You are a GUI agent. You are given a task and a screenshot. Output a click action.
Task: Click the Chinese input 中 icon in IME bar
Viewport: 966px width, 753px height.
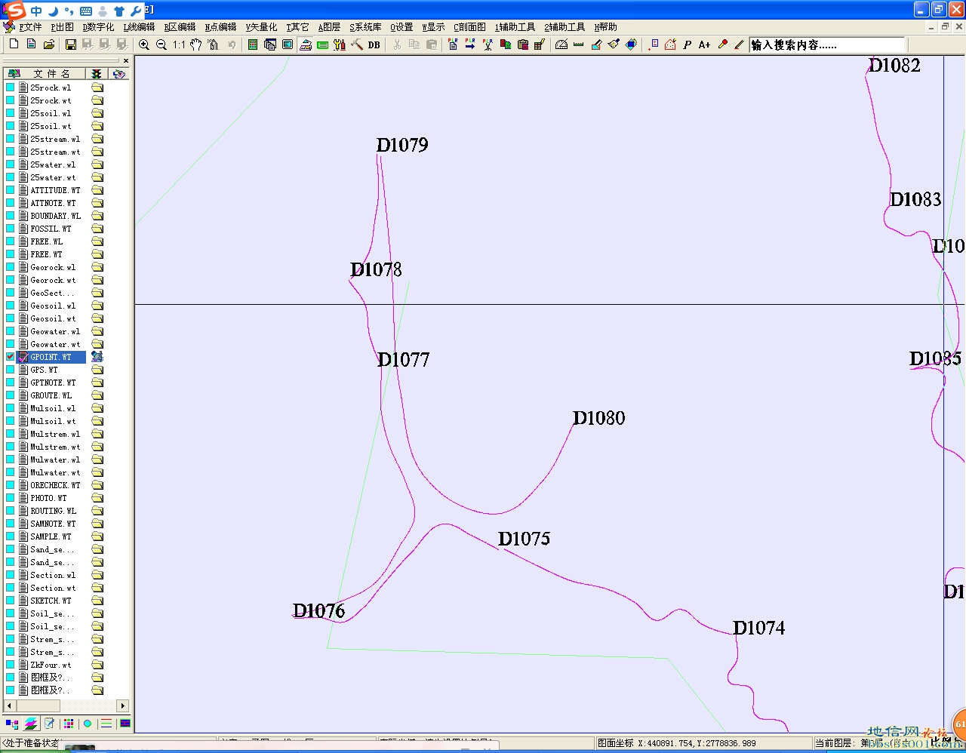(x=36, y=11)
